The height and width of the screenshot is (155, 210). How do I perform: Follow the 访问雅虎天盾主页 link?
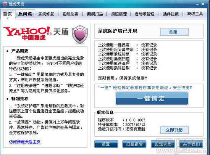click(25, 142)
